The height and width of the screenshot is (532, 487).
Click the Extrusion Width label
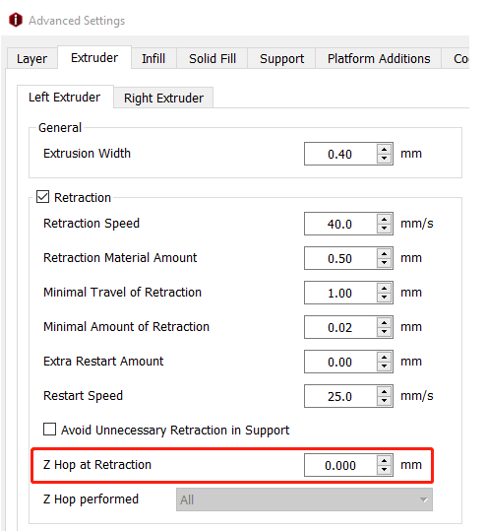88,154
